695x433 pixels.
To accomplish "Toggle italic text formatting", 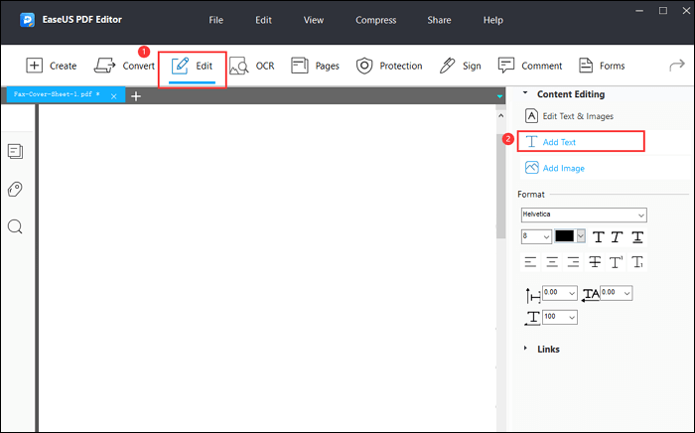I will [x=617, y=236].
